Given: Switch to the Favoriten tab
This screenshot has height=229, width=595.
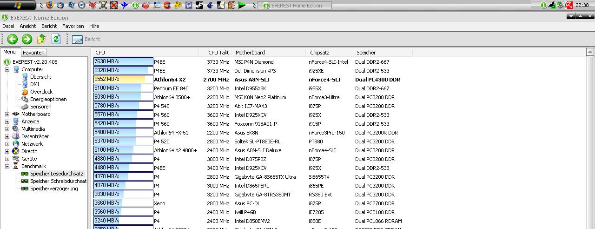Looking at the screenshot, I should [33, 53].
